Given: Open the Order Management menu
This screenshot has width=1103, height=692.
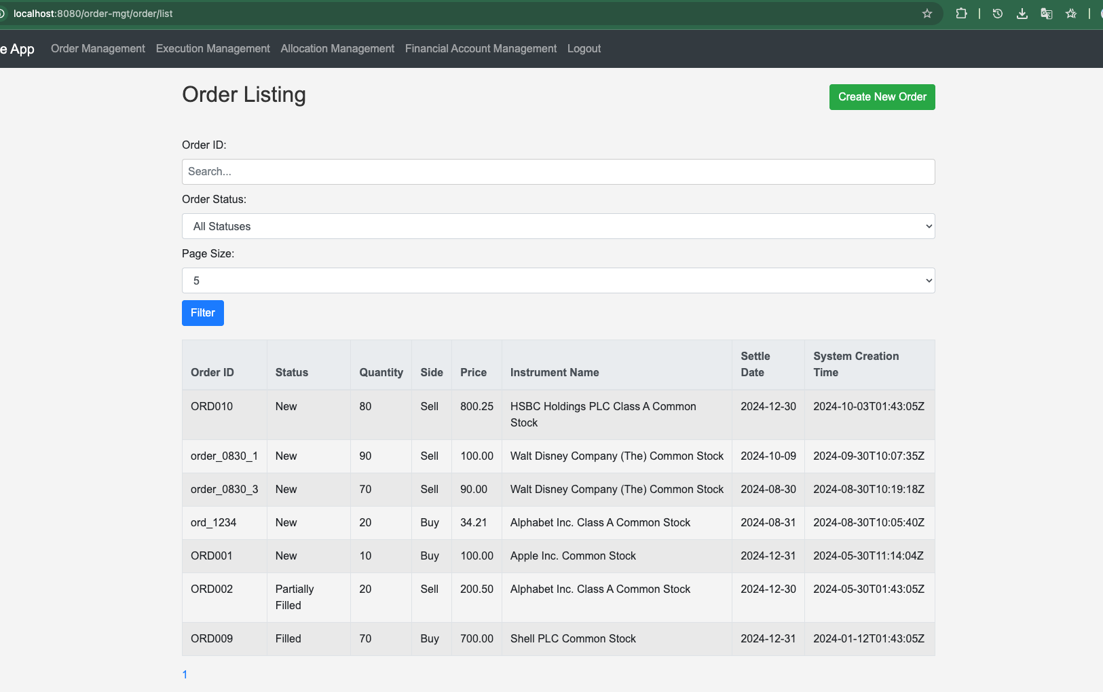Looking at the screenshot, I should point(98,49).
